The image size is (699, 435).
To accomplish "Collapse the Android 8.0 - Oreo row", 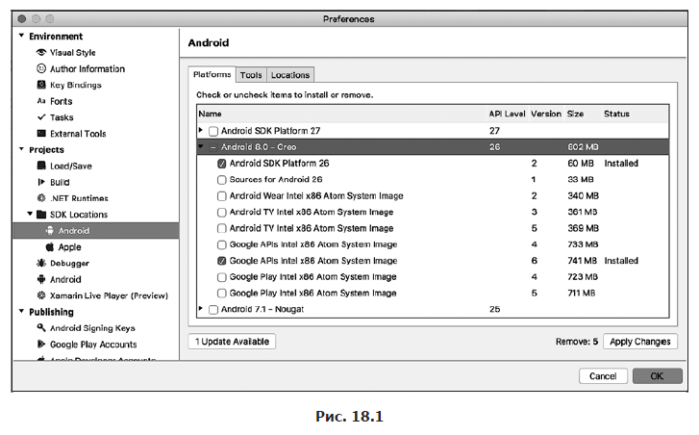I will click(201, 146).
